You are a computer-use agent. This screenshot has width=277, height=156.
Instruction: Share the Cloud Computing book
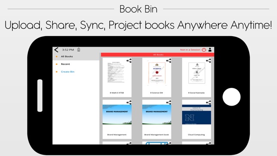pos(209,103)
